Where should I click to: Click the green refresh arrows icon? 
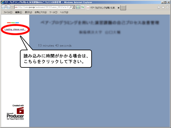pyautogui.click(x=83, y=7)
